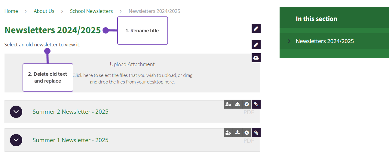Expand the Summer 2 Newsletter chevron
The image size is (392, 155).
(x=16, y=112)
